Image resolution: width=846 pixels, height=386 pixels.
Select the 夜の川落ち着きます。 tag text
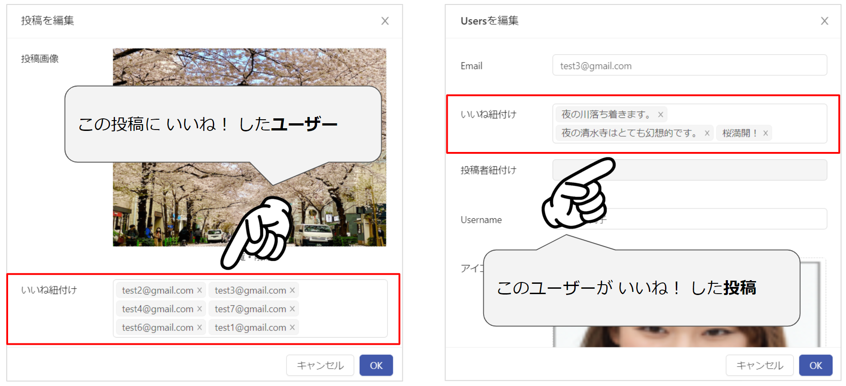point(607,115)
